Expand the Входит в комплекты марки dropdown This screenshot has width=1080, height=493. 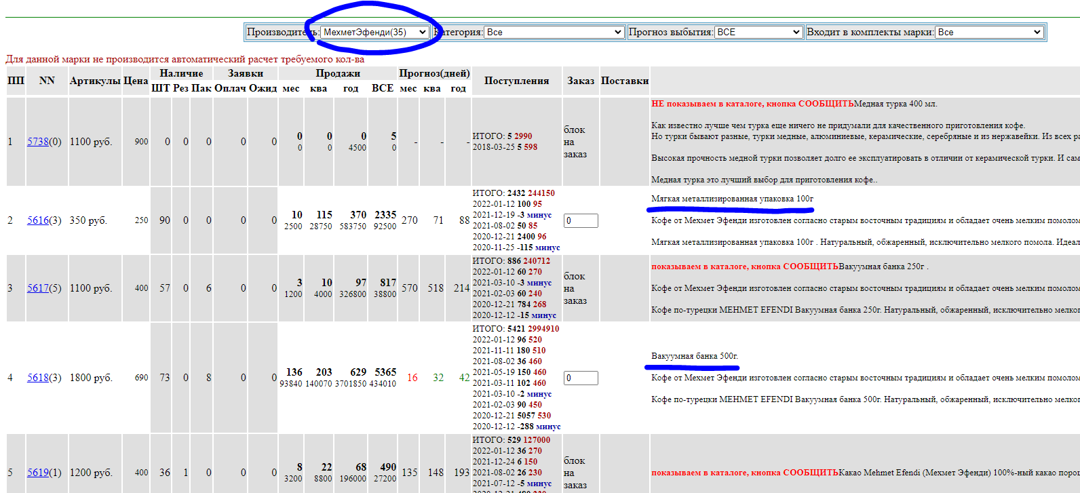pos(989,32)
